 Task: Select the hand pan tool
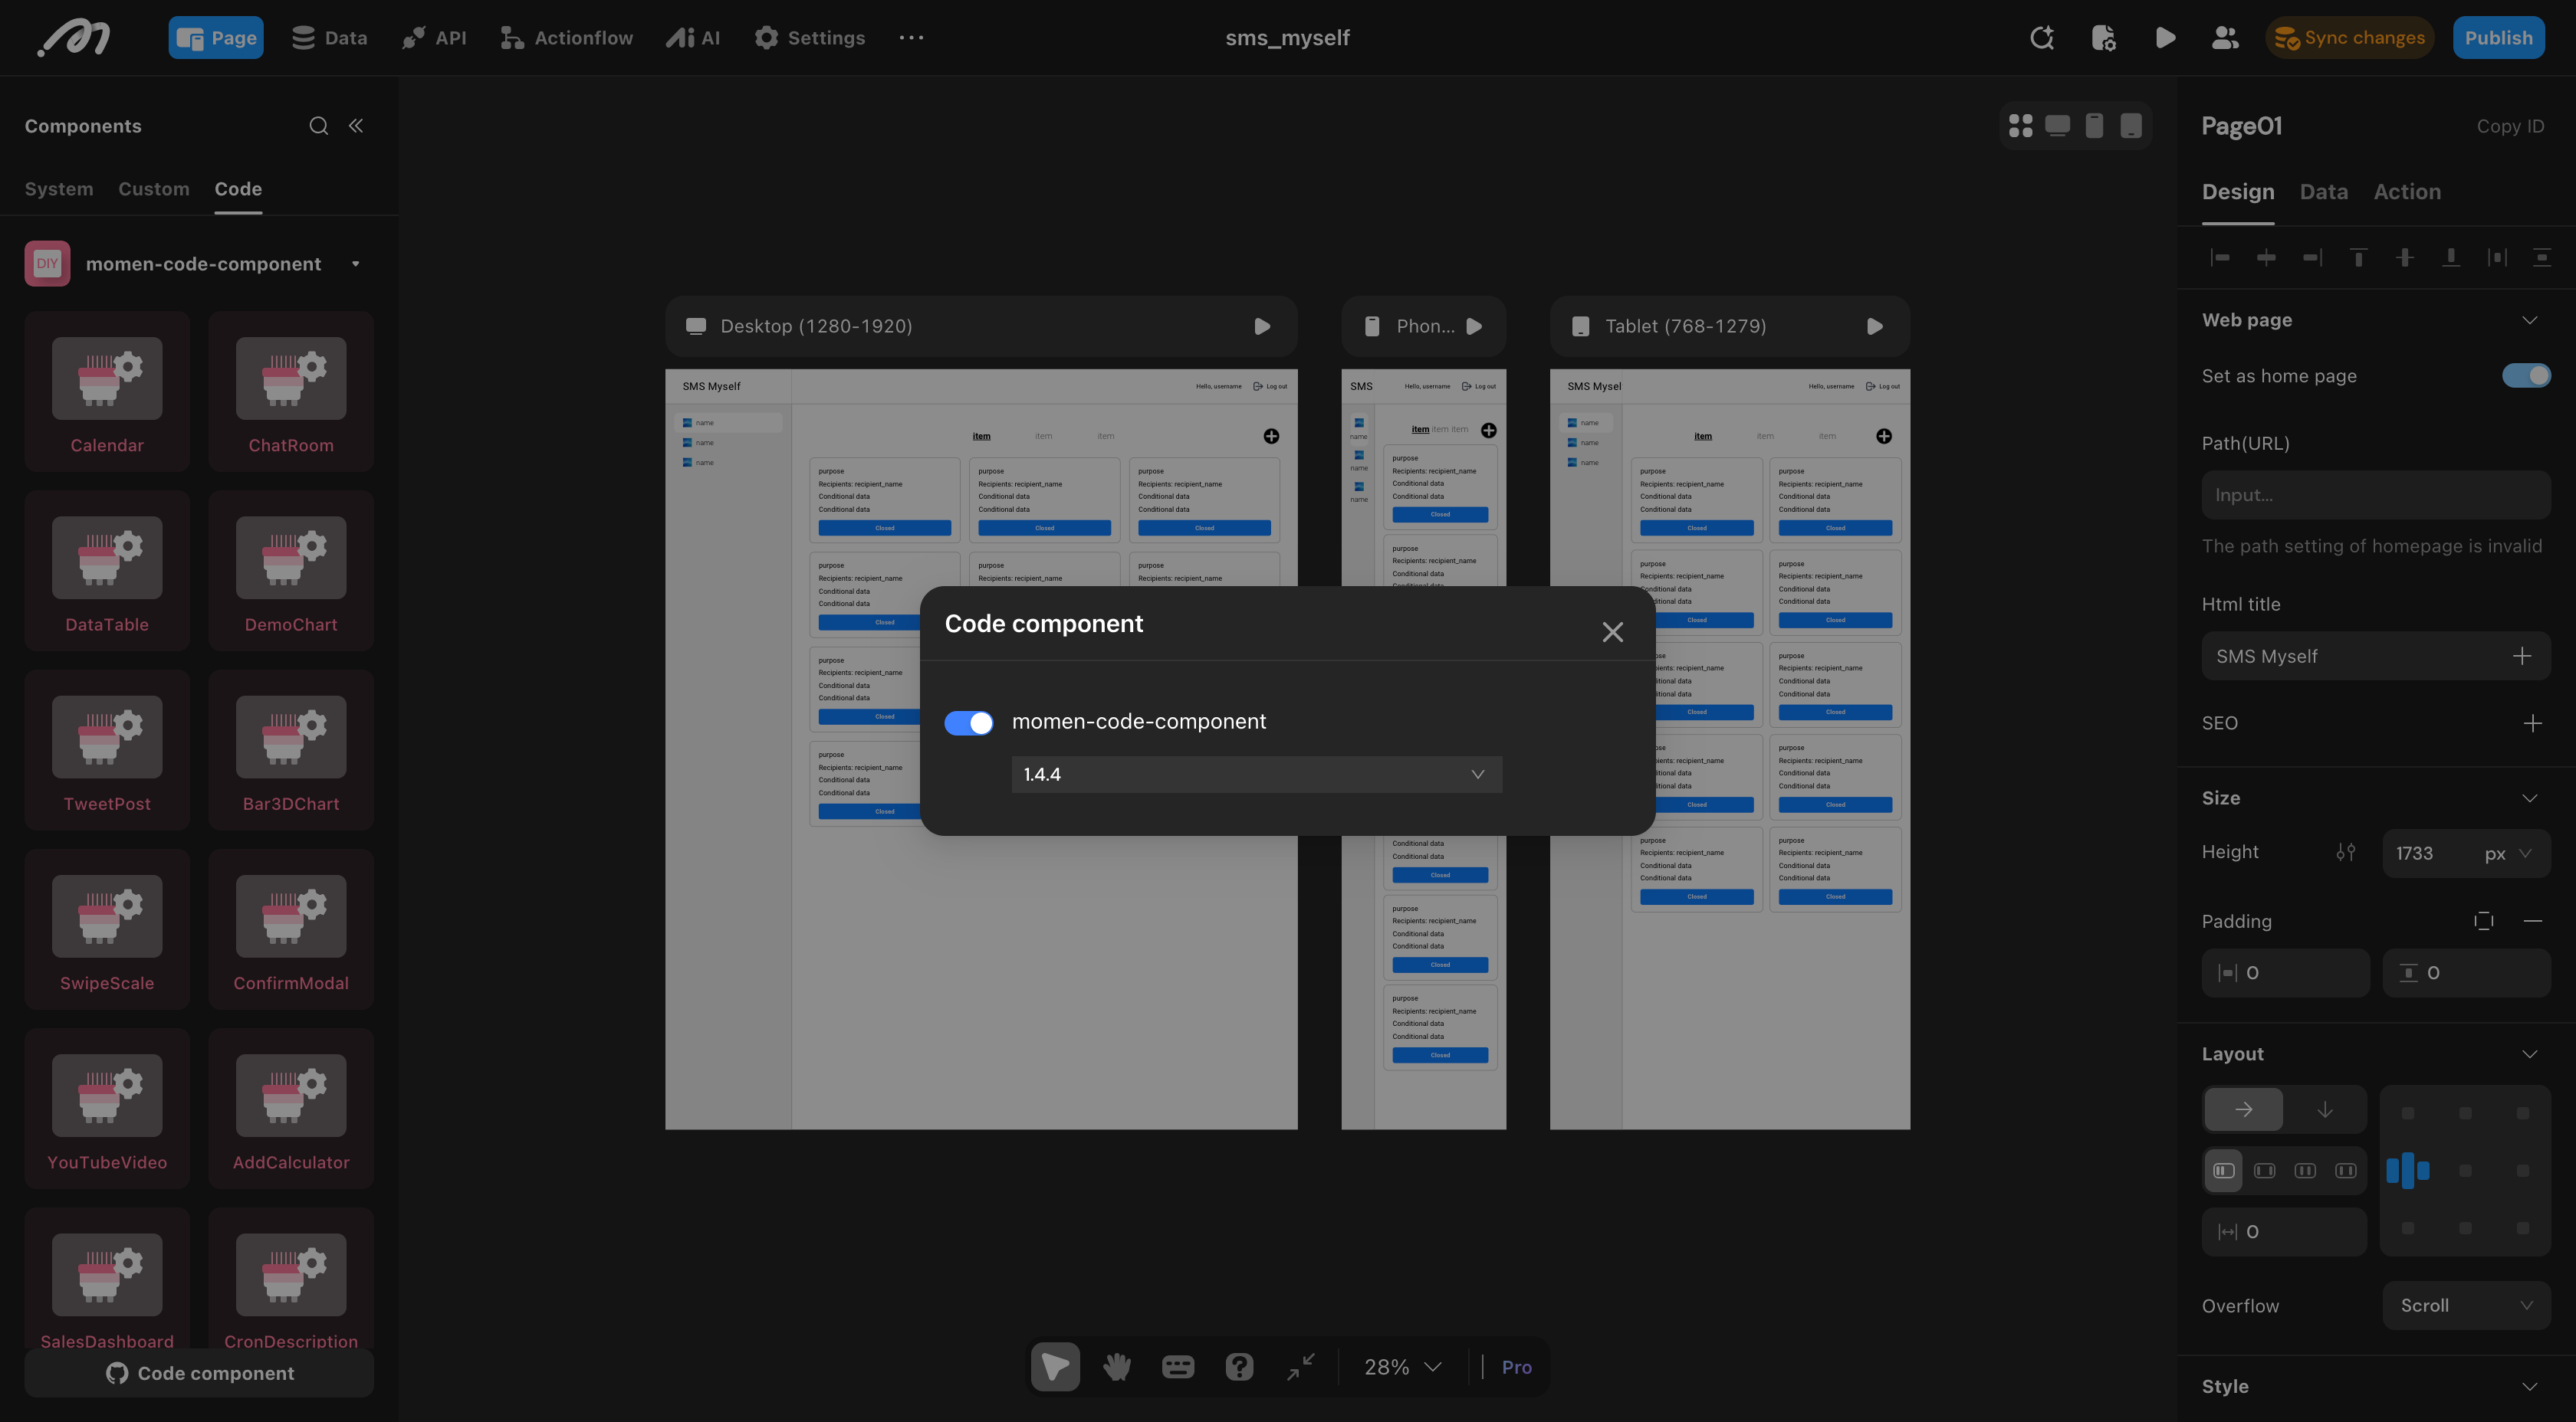click(1117, 1366)
